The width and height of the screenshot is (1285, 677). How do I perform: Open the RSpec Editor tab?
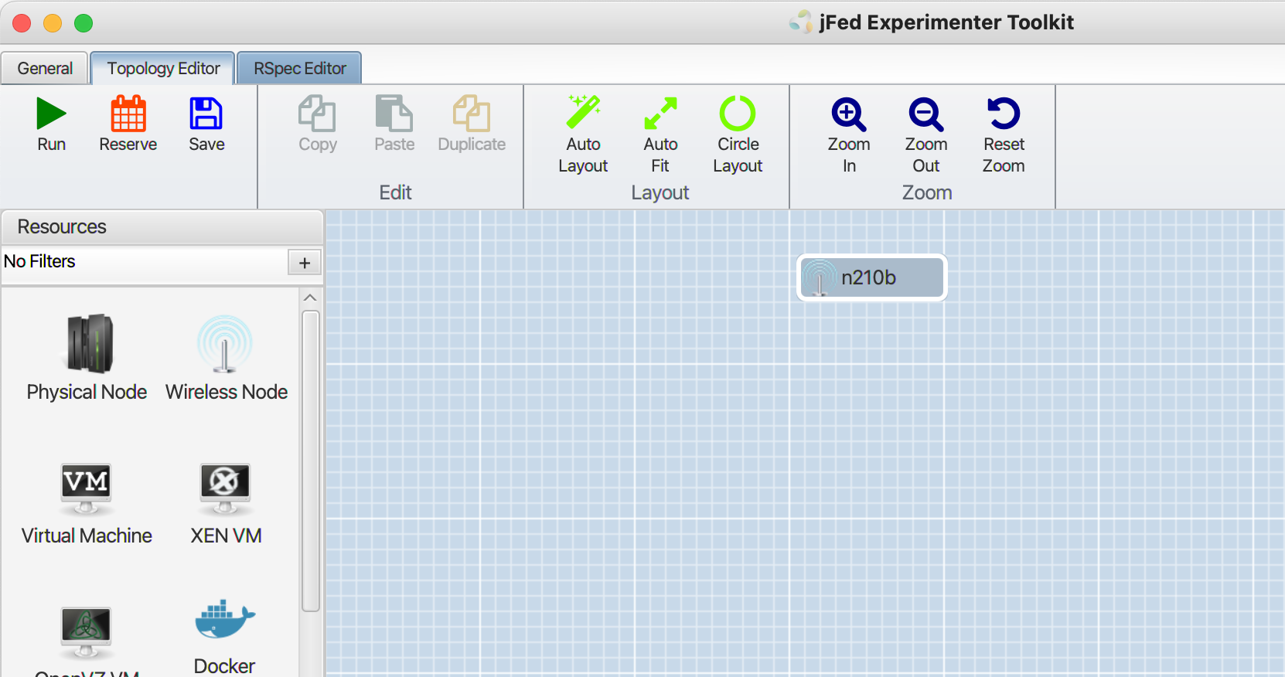(x=299, y=69)
